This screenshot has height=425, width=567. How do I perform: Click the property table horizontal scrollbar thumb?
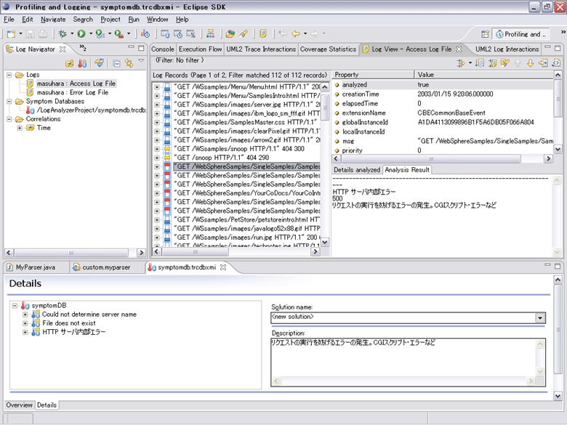[x=431, y=158]
